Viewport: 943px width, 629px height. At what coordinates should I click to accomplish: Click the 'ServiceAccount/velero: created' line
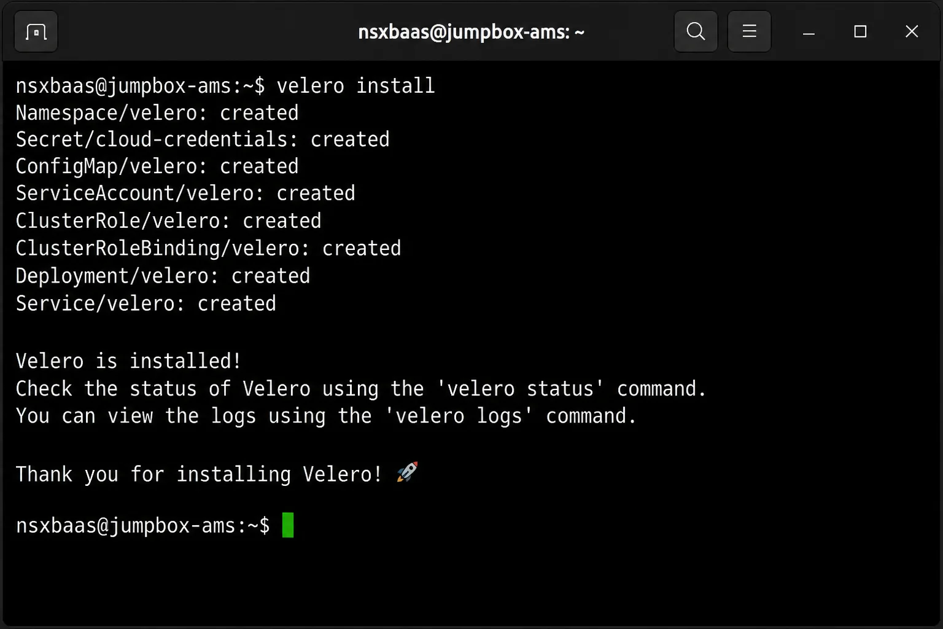pos(185,193)
